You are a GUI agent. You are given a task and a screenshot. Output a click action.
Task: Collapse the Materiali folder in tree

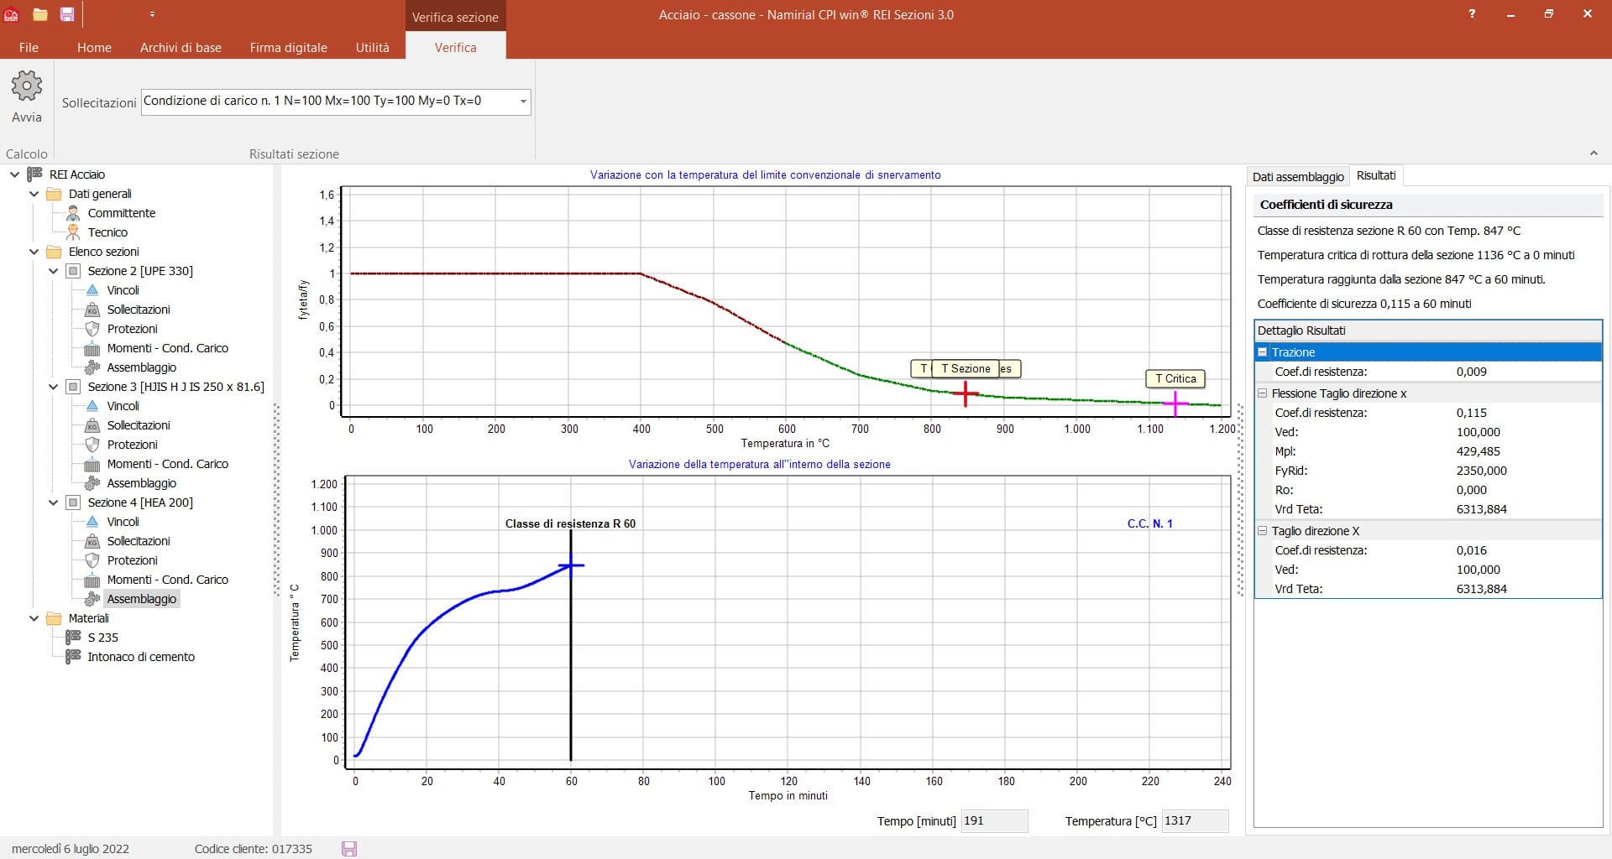click(34, 618)
